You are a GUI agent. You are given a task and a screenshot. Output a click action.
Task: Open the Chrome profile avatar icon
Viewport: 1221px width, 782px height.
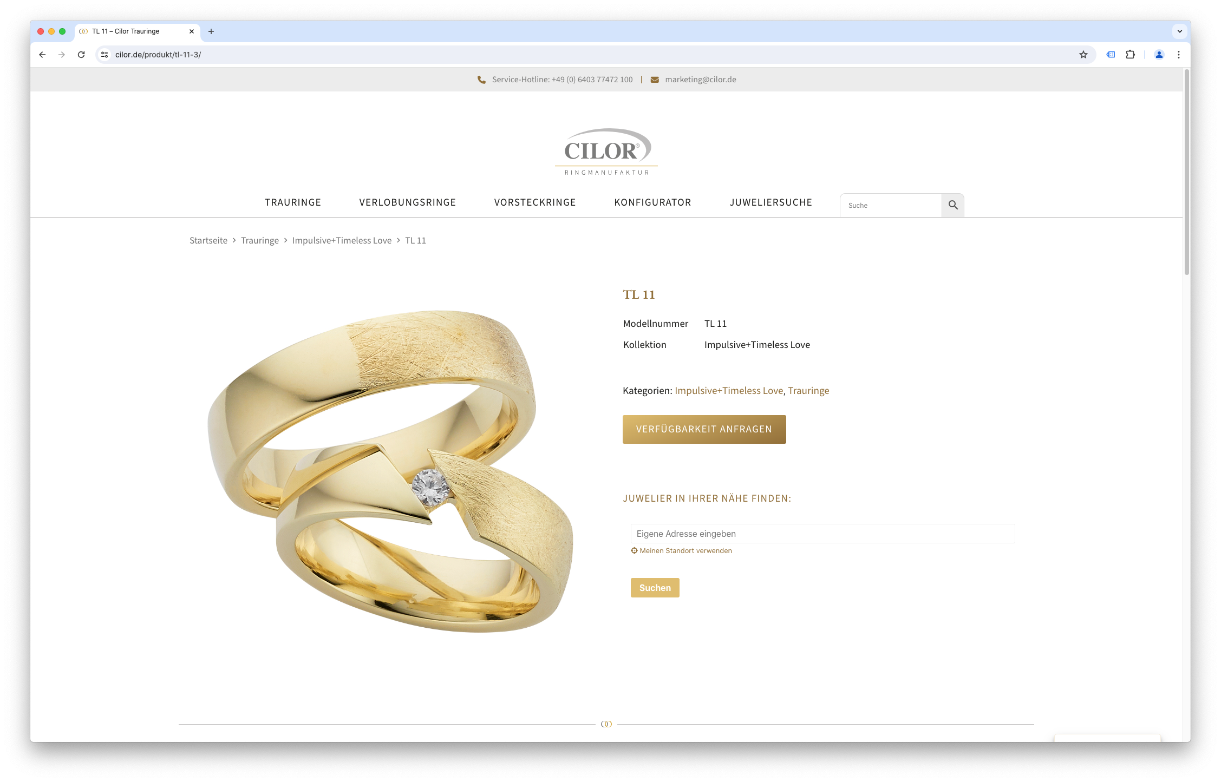tap(1159, 55)
